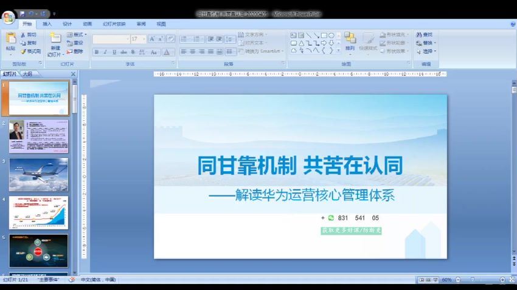Toggle left text alignment

pyautogui.click(x=184, y=52)
